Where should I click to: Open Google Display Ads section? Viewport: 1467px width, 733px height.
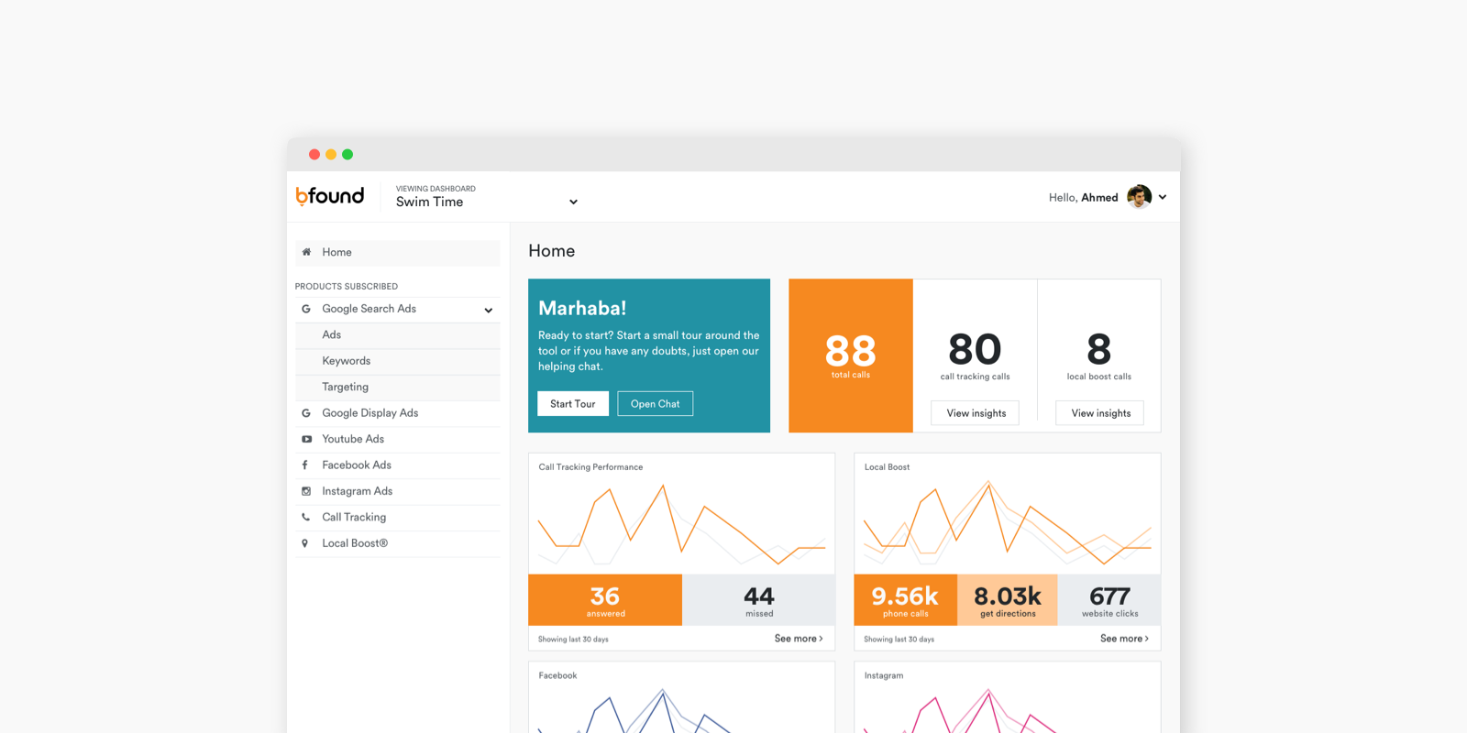point(398,413)
